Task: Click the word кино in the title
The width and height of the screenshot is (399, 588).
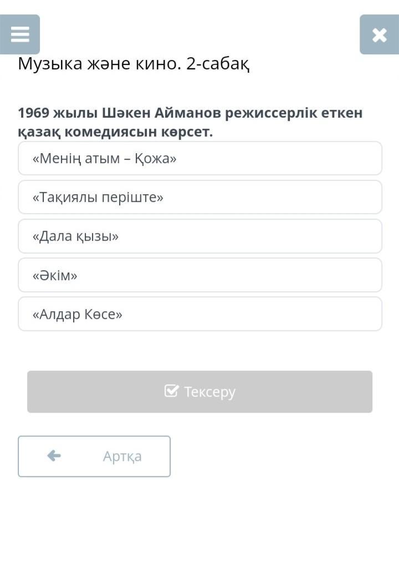Action: pos(161,64)
